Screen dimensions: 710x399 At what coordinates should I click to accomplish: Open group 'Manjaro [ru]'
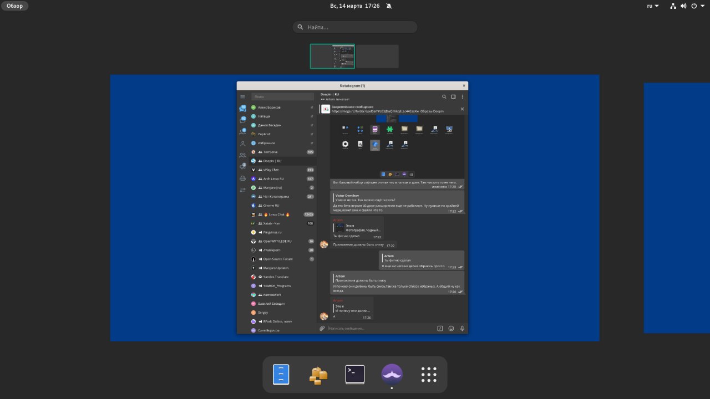point(282,188)
